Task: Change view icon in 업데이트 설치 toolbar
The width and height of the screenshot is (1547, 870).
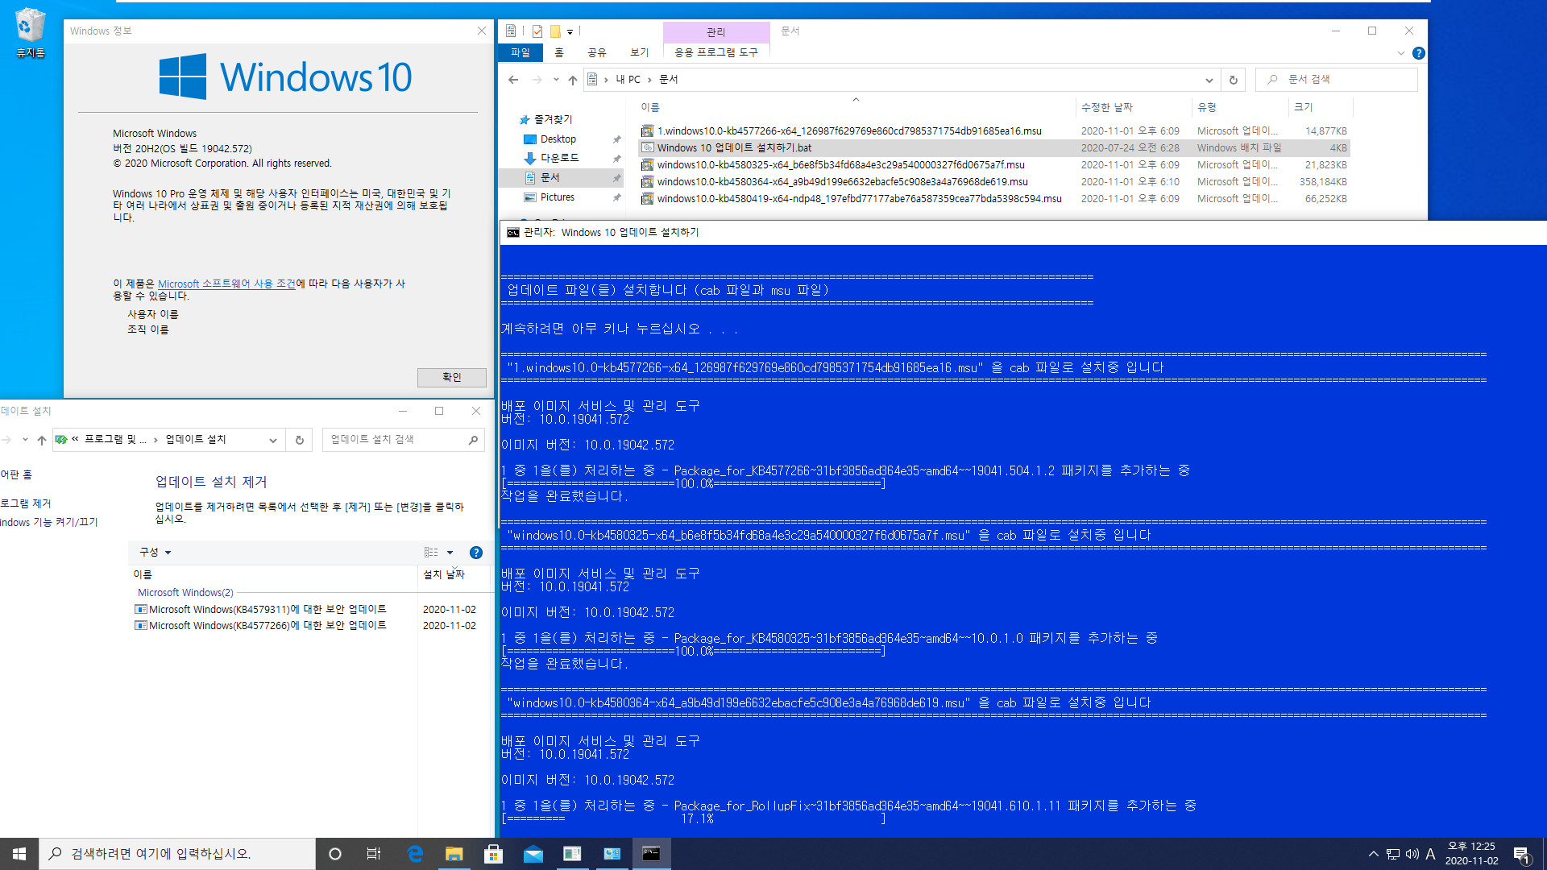Action: 431,553
